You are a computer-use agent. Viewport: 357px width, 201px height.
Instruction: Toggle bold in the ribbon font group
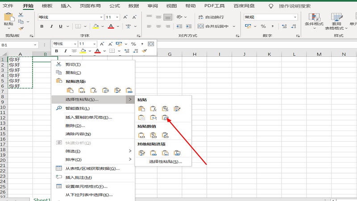[42, 26]
